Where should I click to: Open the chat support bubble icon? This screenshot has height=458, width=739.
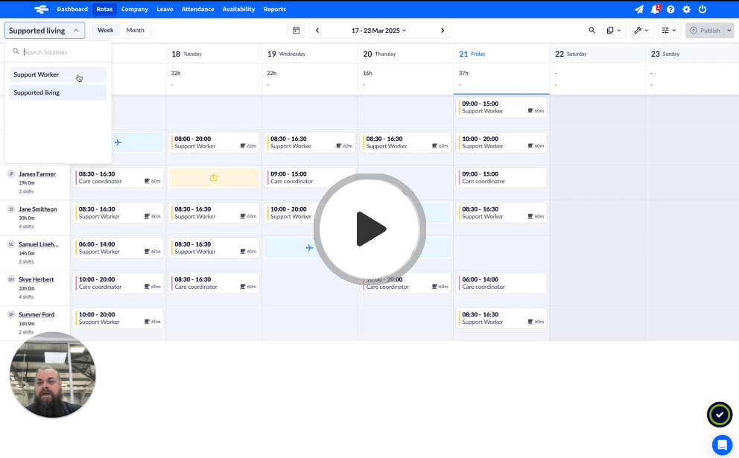(722, 445)
